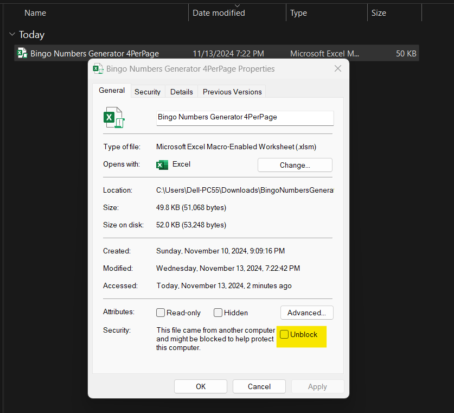Click the Cancel button

(259, 386)
